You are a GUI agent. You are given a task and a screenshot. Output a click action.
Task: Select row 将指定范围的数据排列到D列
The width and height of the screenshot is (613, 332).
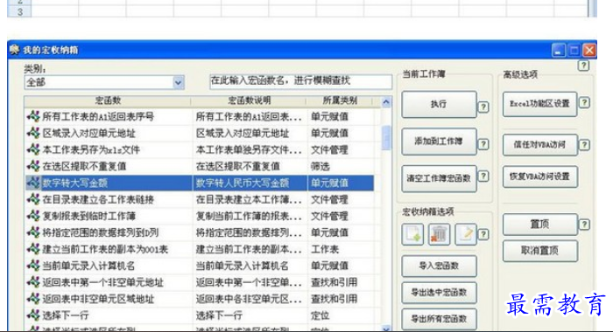(199, 232)
